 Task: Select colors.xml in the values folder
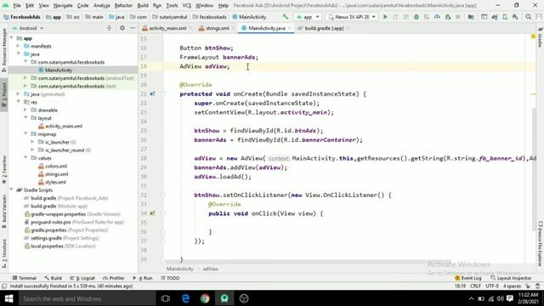(53, 166)
